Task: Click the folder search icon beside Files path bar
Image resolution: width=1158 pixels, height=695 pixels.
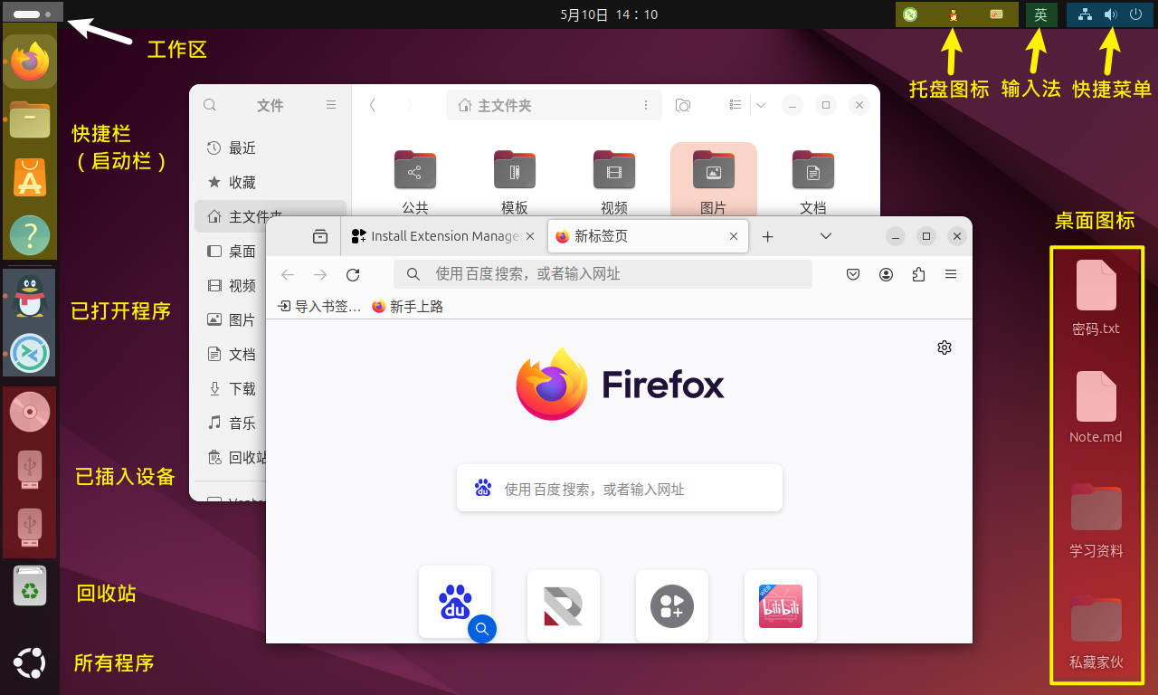Action: tap(683, 105)
